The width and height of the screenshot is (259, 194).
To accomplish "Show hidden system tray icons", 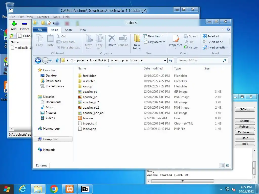I will (221, 189).
